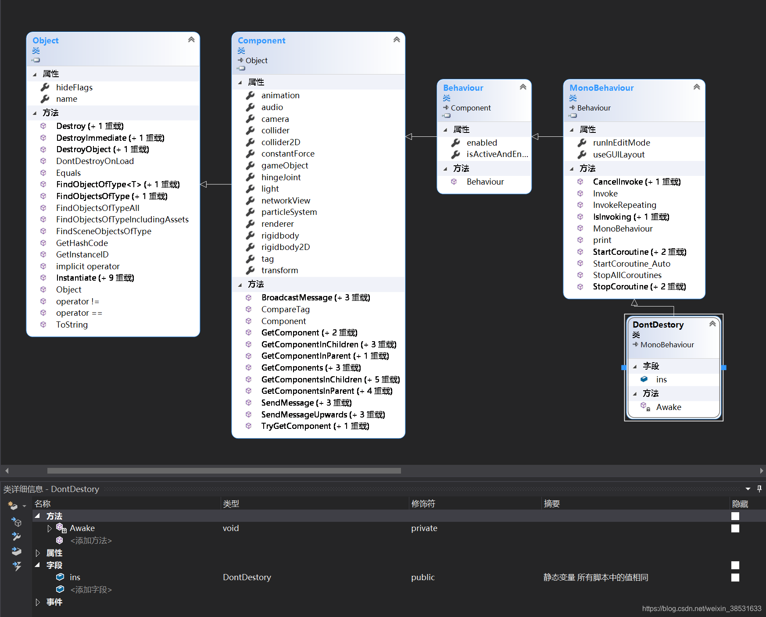Collapse the DontDestory class box chevron
Screen dimensions: 766x617
click(x=712, y=324)
